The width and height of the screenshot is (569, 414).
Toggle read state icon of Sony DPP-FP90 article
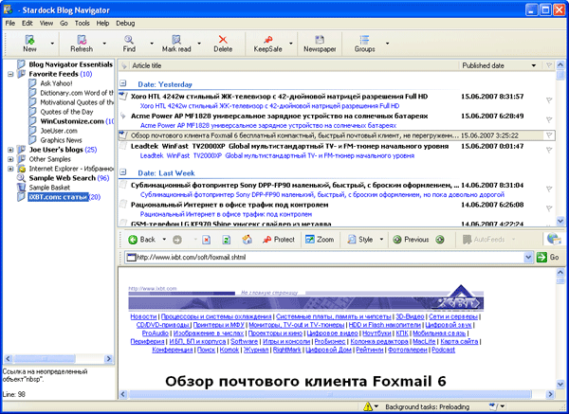(x=123, y=186)
